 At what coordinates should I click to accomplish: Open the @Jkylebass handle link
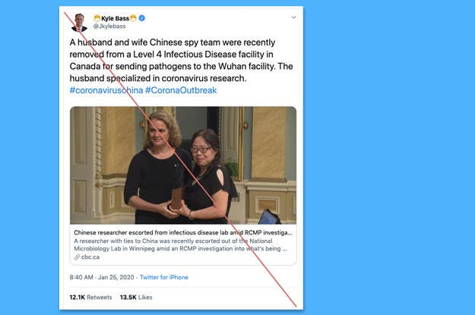109,27
